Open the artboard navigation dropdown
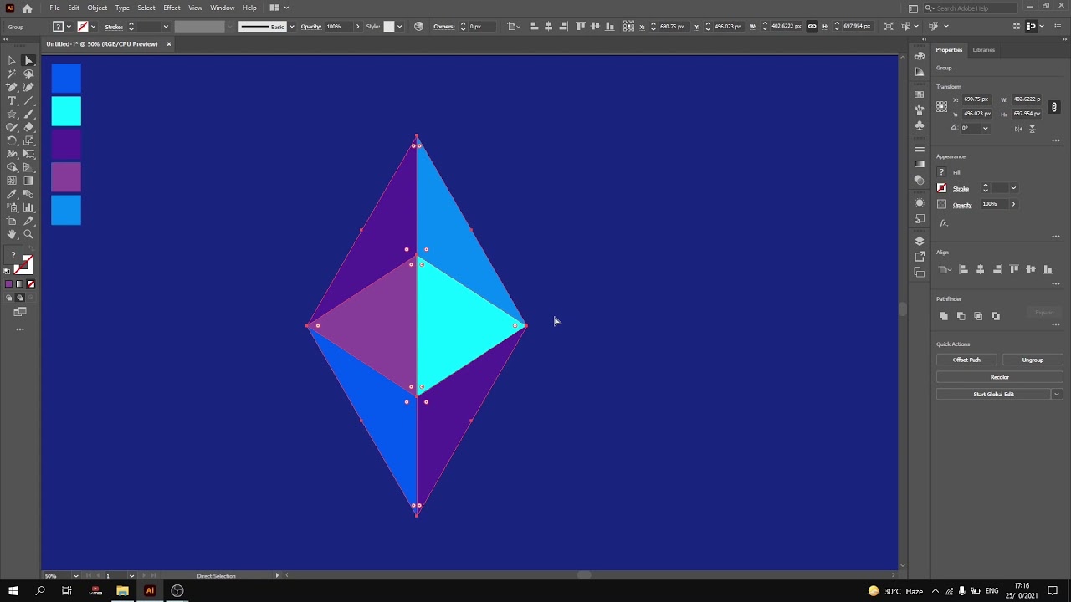Screen dimensions: 1071x602 point(131,576)
